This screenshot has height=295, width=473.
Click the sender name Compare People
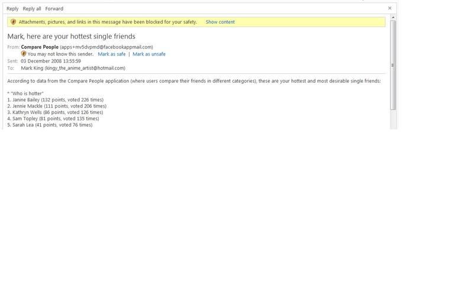[40, 47]
